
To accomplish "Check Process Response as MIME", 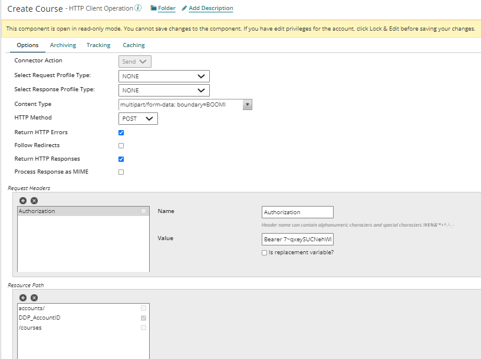I will click(121, 172).
